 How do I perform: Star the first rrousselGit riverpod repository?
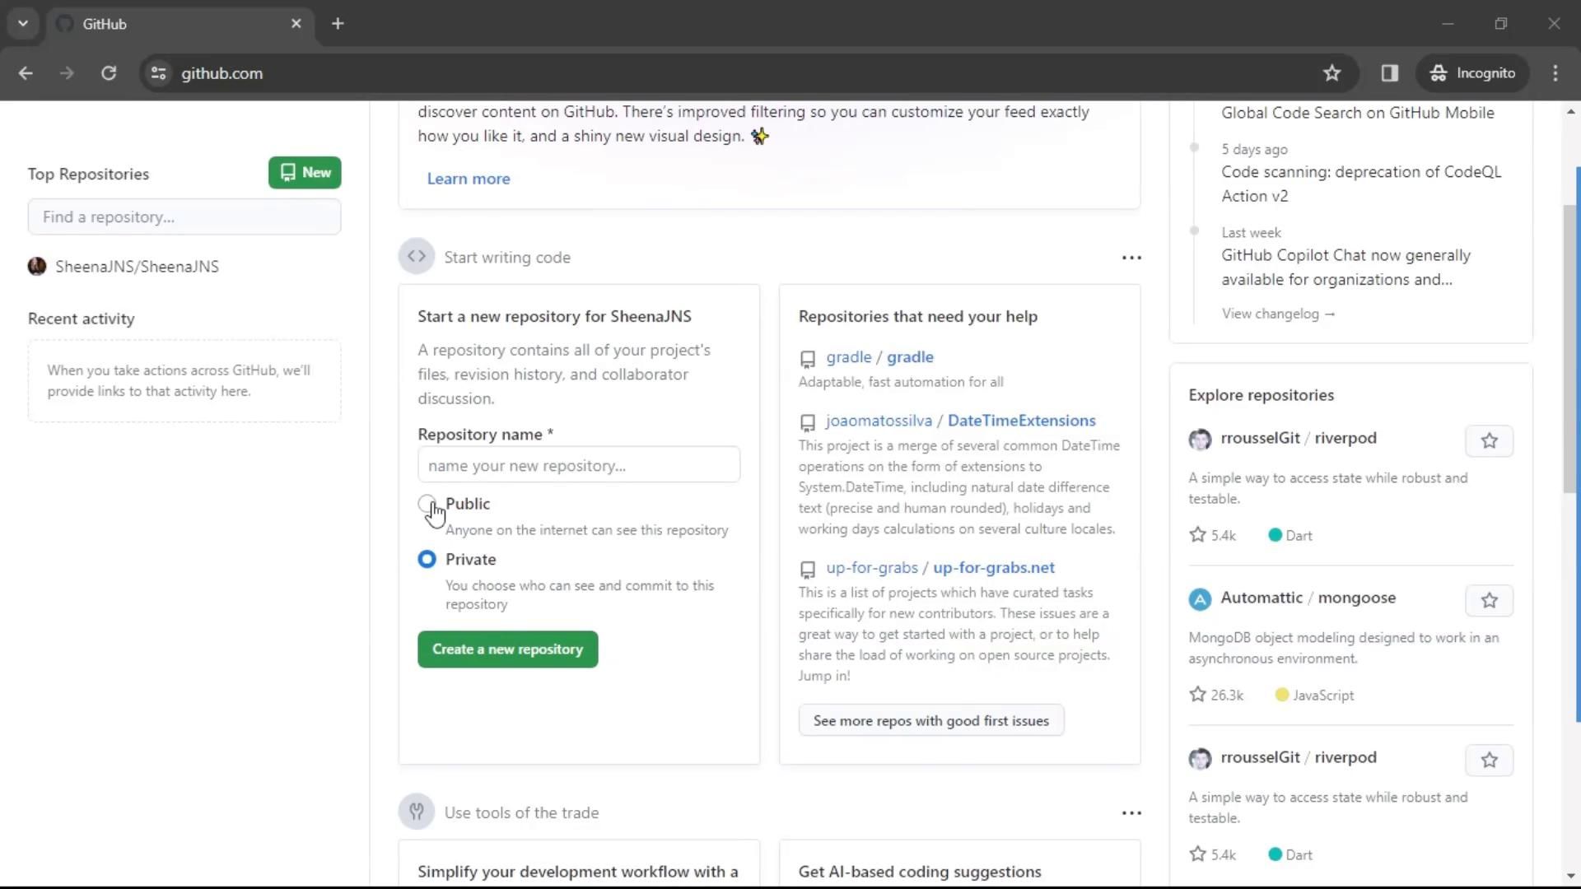(1489, 441)
